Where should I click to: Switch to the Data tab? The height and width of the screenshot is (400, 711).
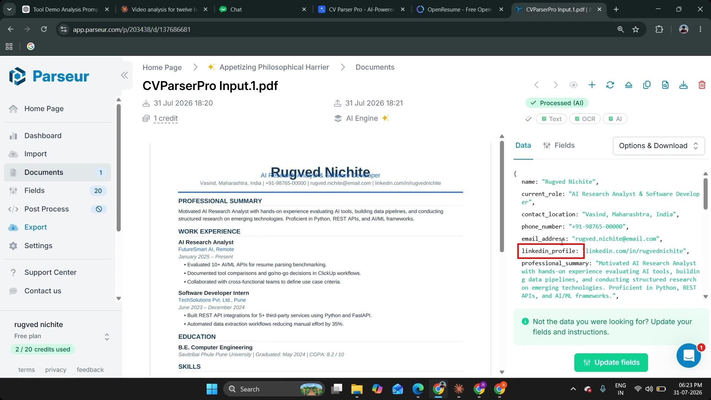pos(523,146)
